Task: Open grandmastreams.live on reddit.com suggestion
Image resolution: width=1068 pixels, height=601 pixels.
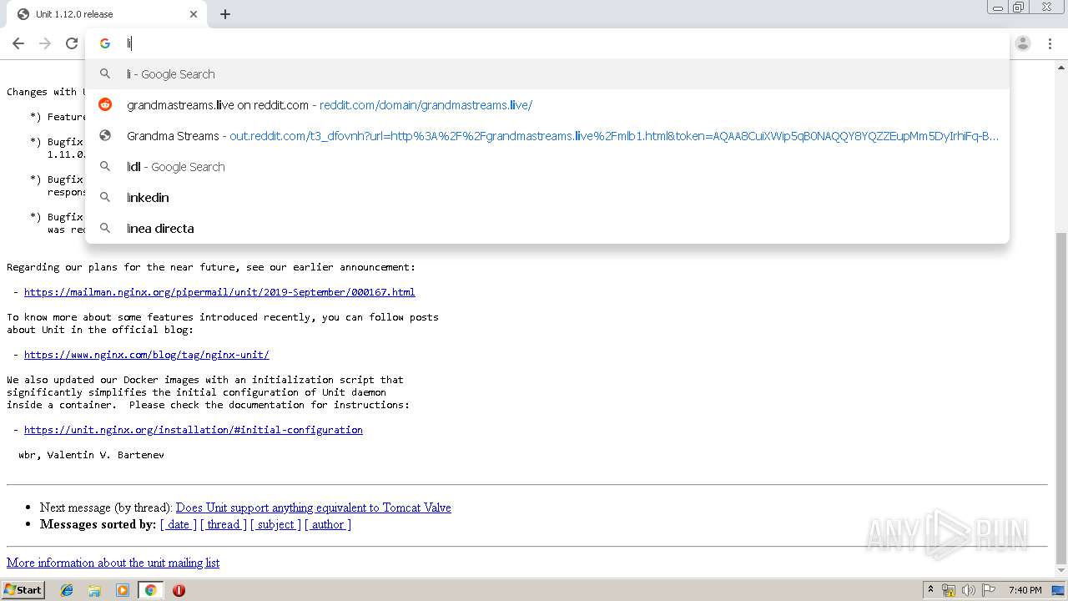Action: pos(547,105)
